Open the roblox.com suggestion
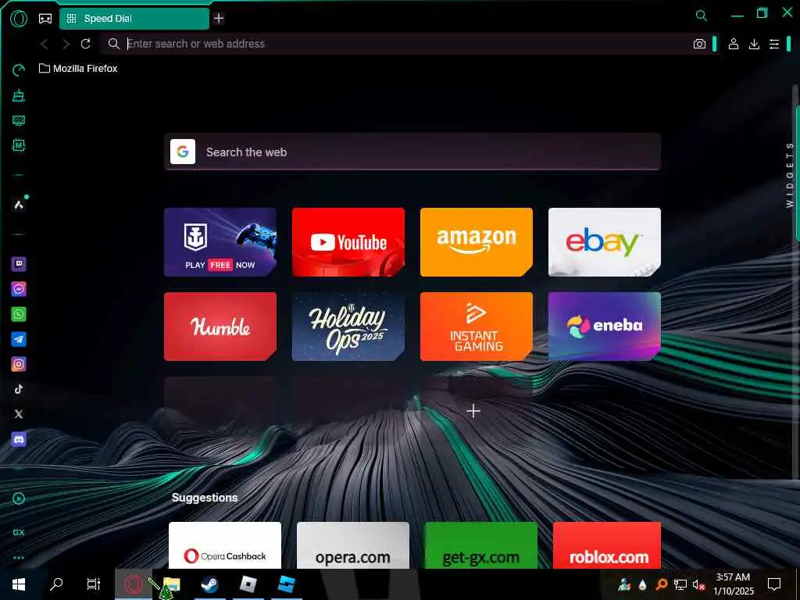The image size is (800, 600). click(x=607, y=545)
